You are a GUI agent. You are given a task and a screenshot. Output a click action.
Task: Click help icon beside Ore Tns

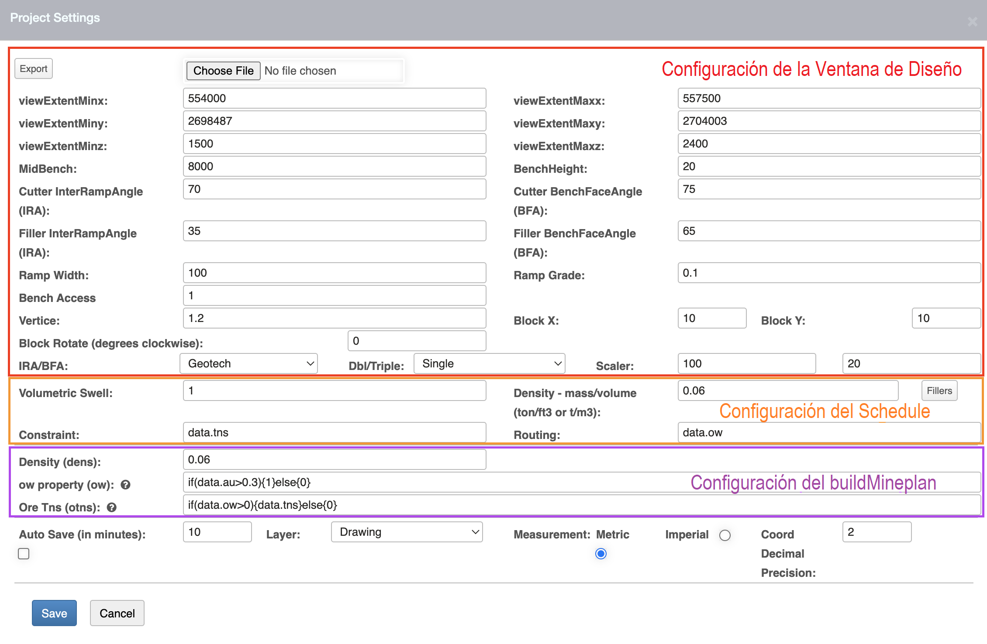click(x=112, y=507)
